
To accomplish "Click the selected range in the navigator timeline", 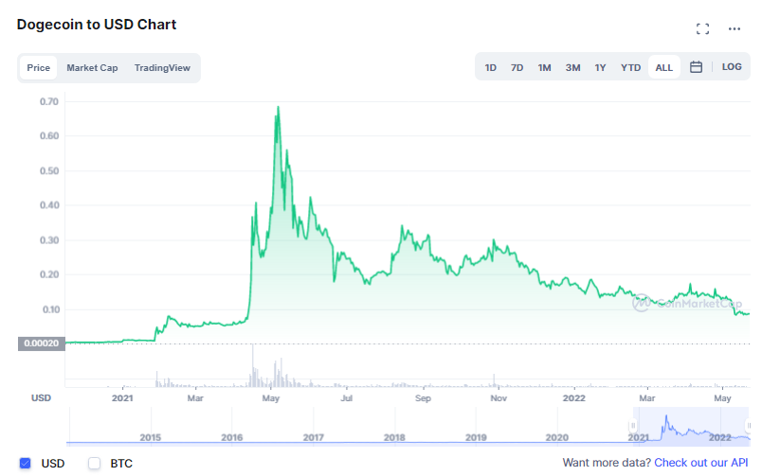I will (691, 427).
